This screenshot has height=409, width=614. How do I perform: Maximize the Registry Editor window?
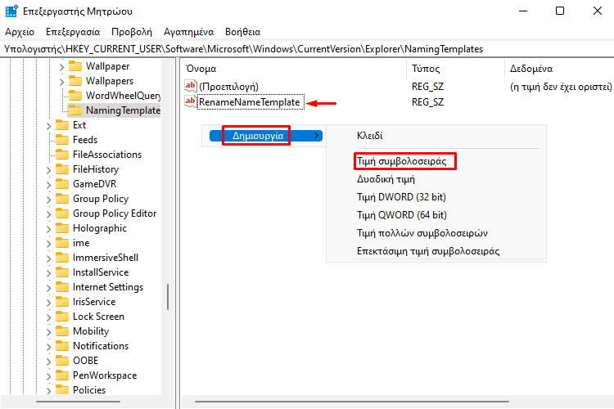(x=560, y=11)
